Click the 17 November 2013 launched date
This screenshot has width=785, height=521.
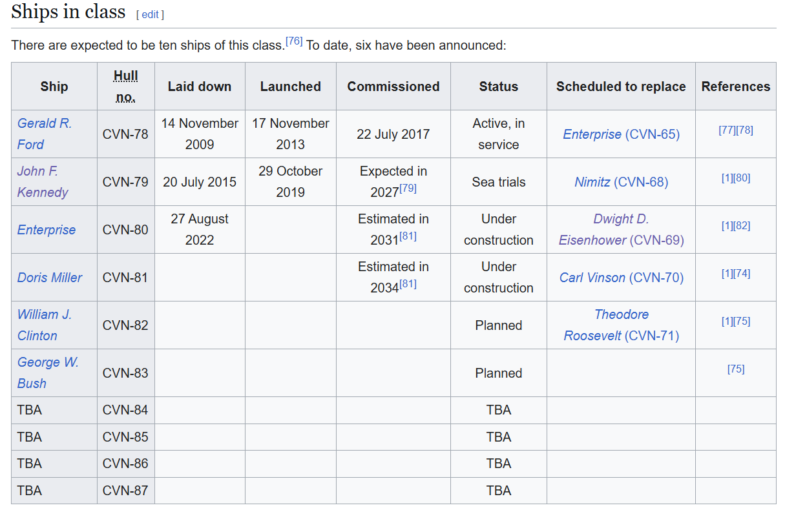(x=291, y=134)
